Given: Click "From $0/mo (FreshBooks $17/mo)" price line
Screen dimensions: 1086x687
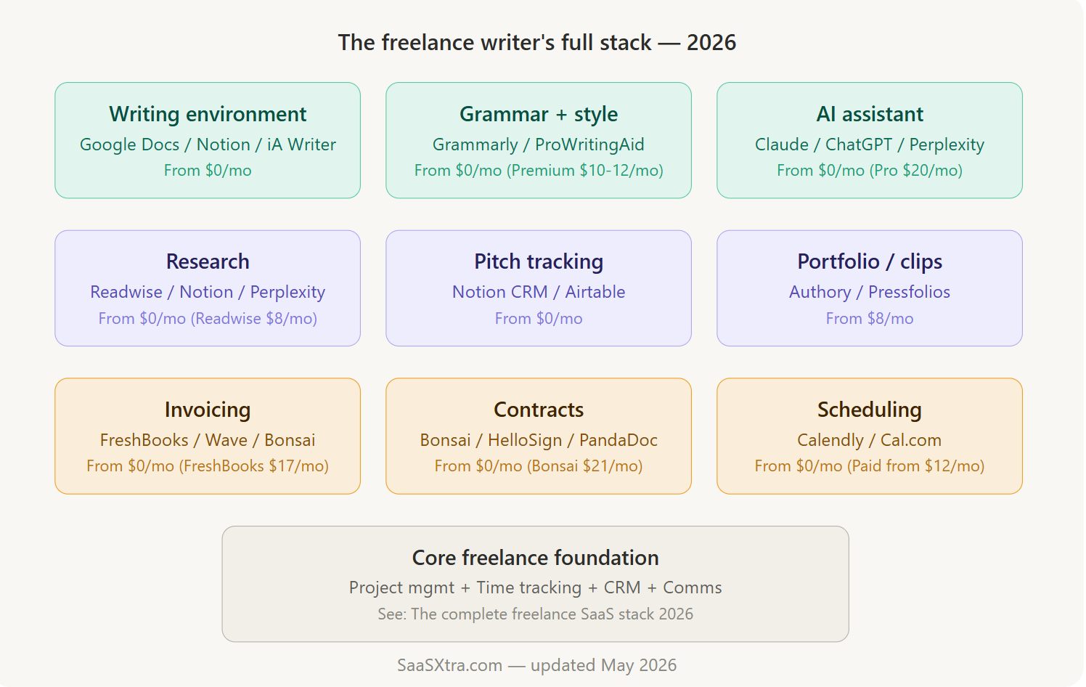Looking at the screenshot, I should pos(208,466).
